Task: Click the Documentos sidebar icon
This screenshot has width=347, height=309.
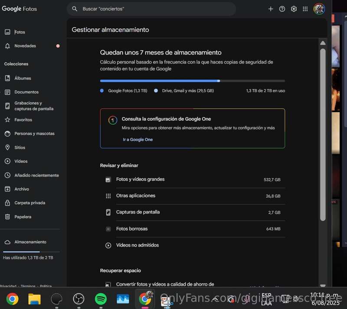Action: point(7,92)
